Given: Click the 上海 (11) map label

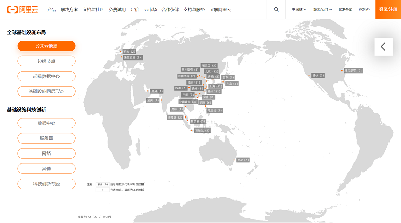Looking at the screenshot, I should pos(216,87).
